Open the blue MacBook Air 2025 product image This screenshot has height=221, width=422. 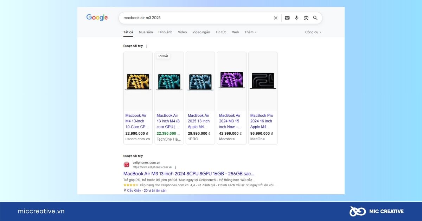[200, 82]
